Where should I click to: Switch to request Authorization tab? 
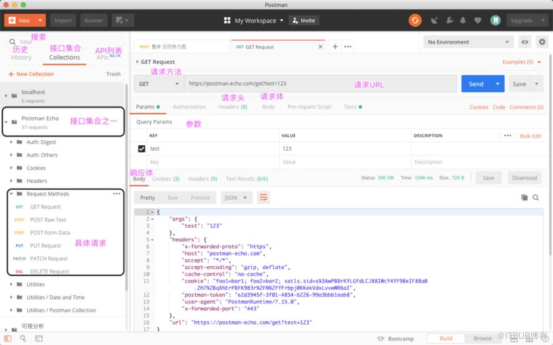[189, 107]
